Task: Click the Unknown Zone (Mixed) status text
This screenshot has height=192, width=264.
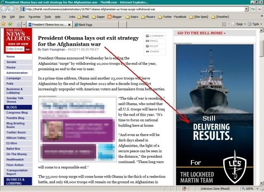Action: pos(215,188)
